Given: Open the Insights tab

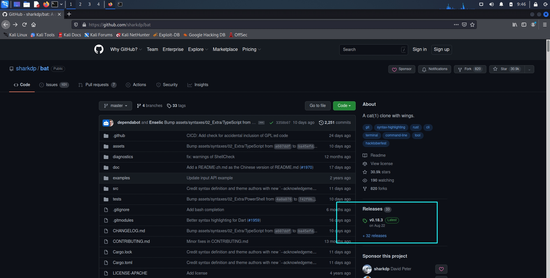Looking at the screenshot, I should click(198, 85).
